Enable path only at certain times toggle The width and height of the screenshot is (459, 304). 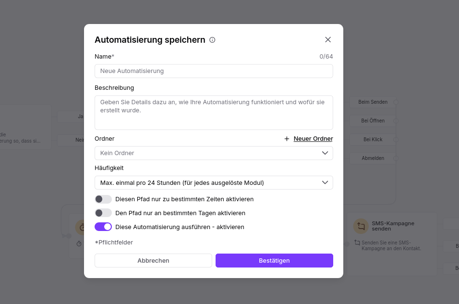point(103,199)
